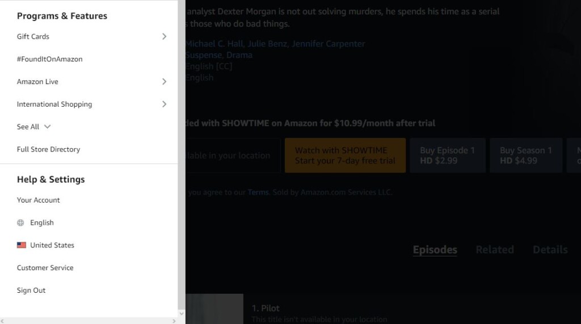
Task: Click horizontal scrollbar right arrow
Action: tap(174, 321)
